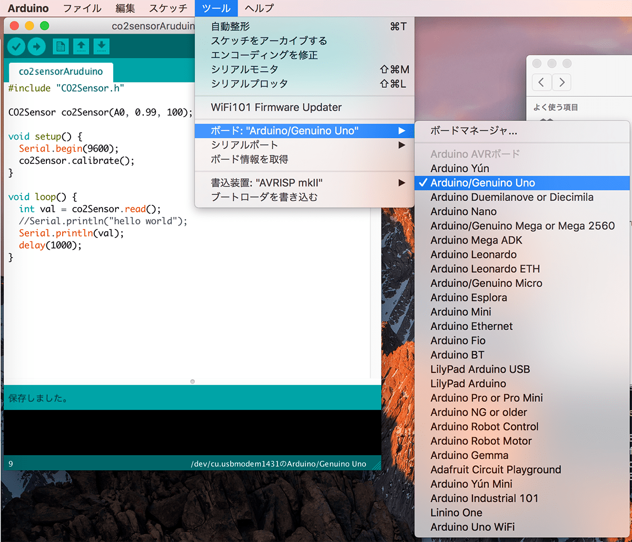Select the Arduino Uno WiFi board
632x542 pixels.
tap(522, 527)
